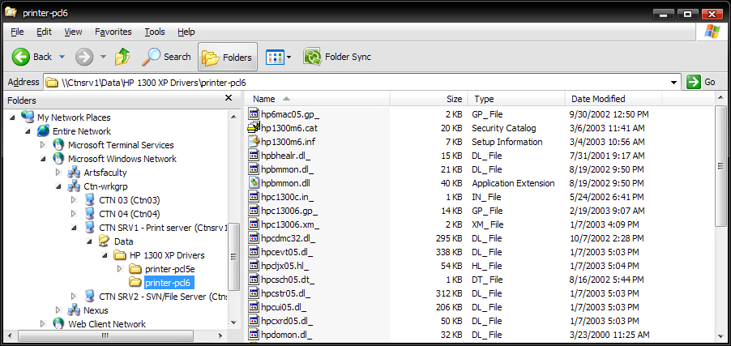This screenshot has width=731, height=346.
Task: Select hp1300m6.inf setup information icon
Action: 254,141
